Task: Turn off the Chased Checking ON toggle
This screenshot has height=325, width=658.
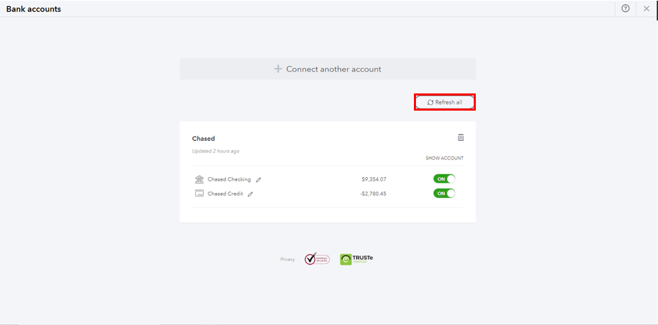Action: click(444, 179)
